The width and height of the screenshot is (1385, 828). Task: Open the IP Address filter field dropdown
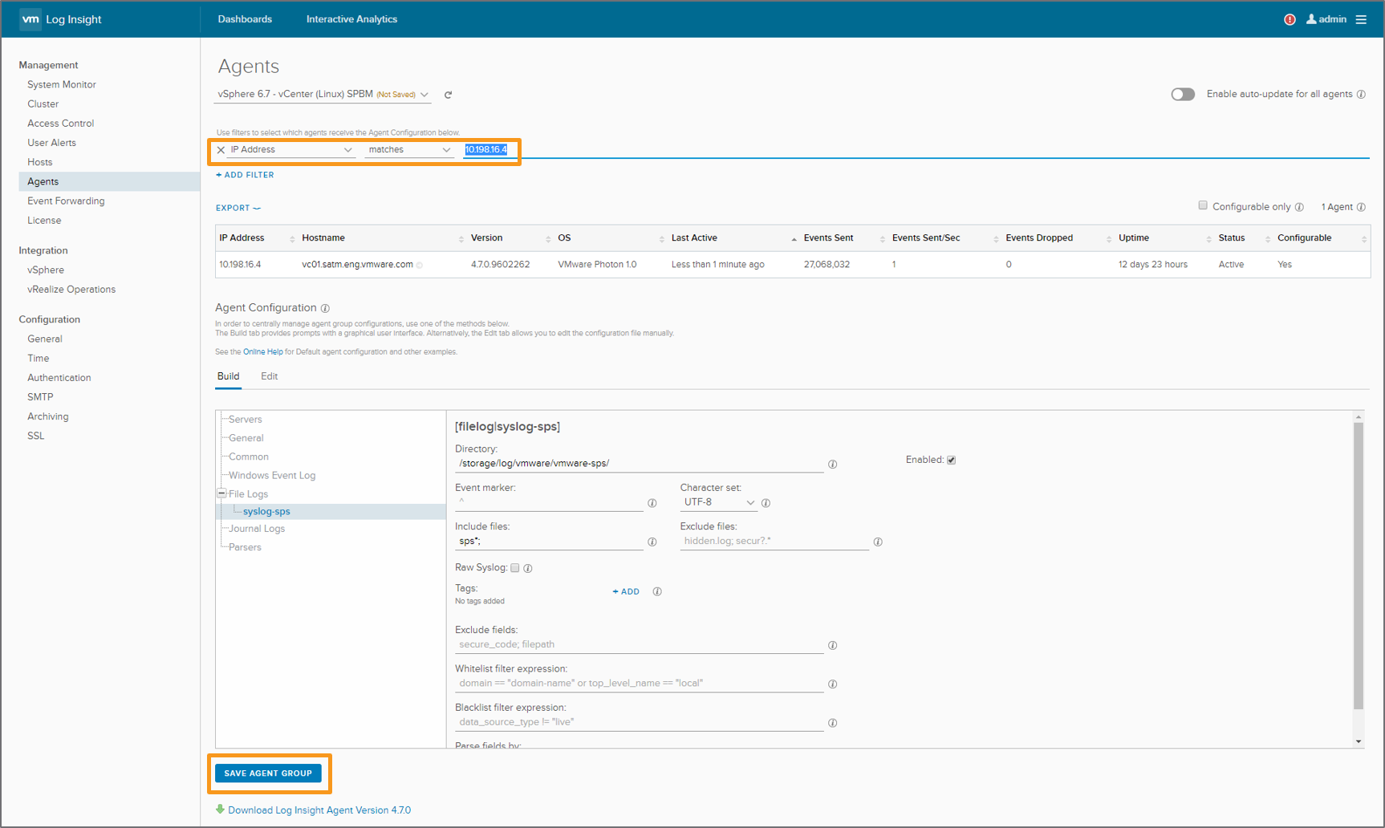coord(290,150)
